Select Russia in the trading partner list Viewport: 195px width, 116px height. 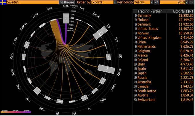[x=142, y=78]
